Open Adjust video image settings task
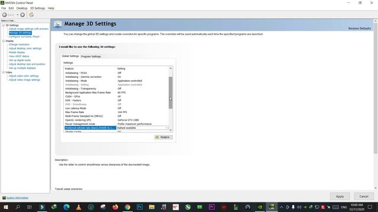378x212 pixels. coord(25,80)
